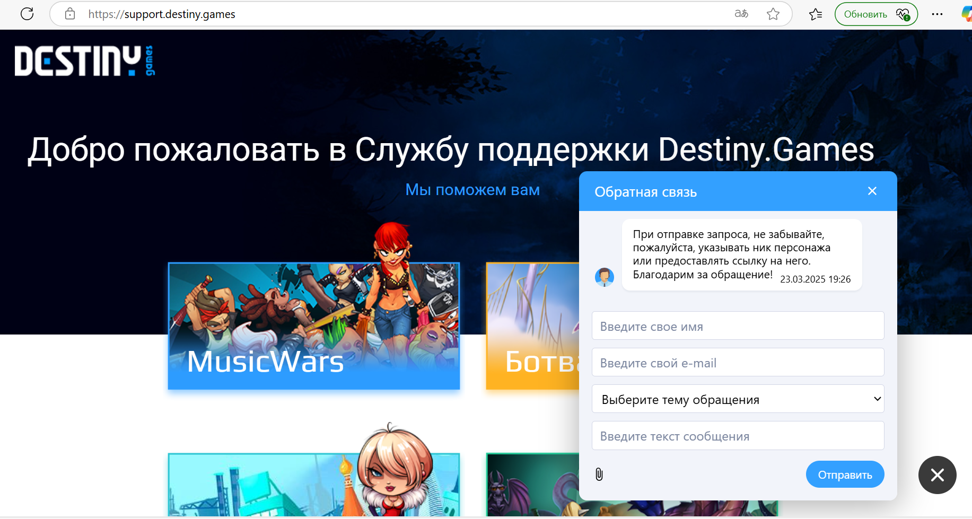Click the Destiny Games logo
972x519 pixels.
(85, 60)
